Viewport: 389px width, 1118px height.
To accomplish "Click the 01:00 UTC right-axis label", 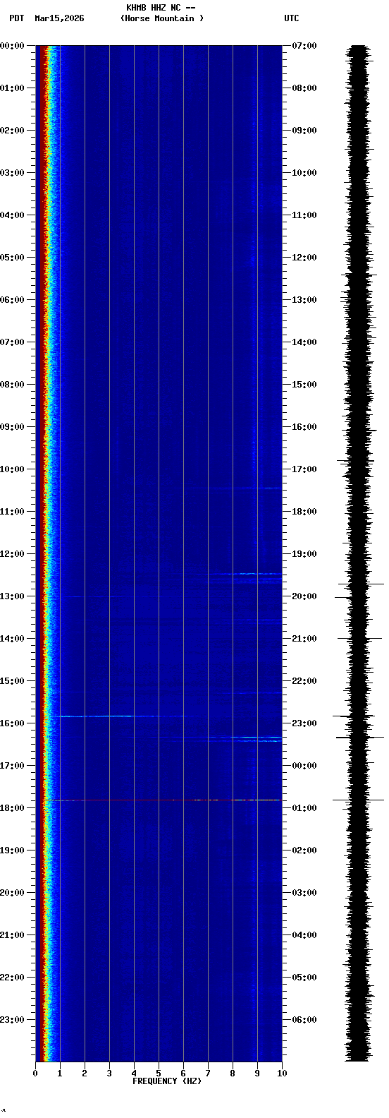I will [x=304, y=808].
